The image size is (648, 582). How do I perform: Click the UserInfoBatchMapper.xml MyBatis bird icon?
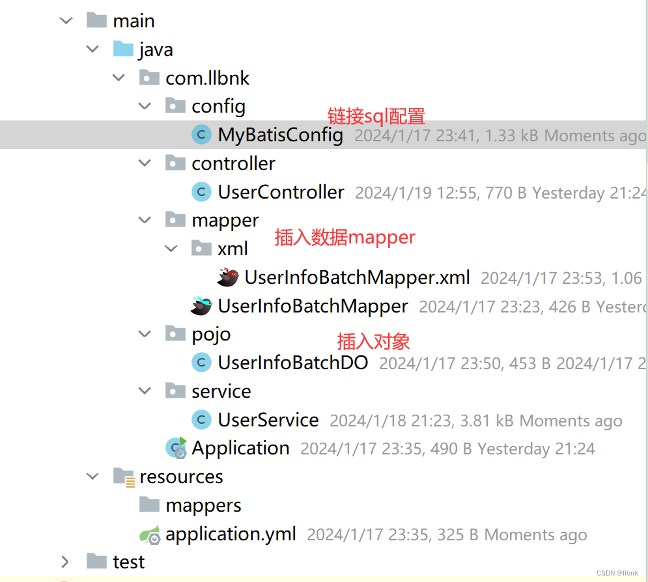tap(228, 277)
